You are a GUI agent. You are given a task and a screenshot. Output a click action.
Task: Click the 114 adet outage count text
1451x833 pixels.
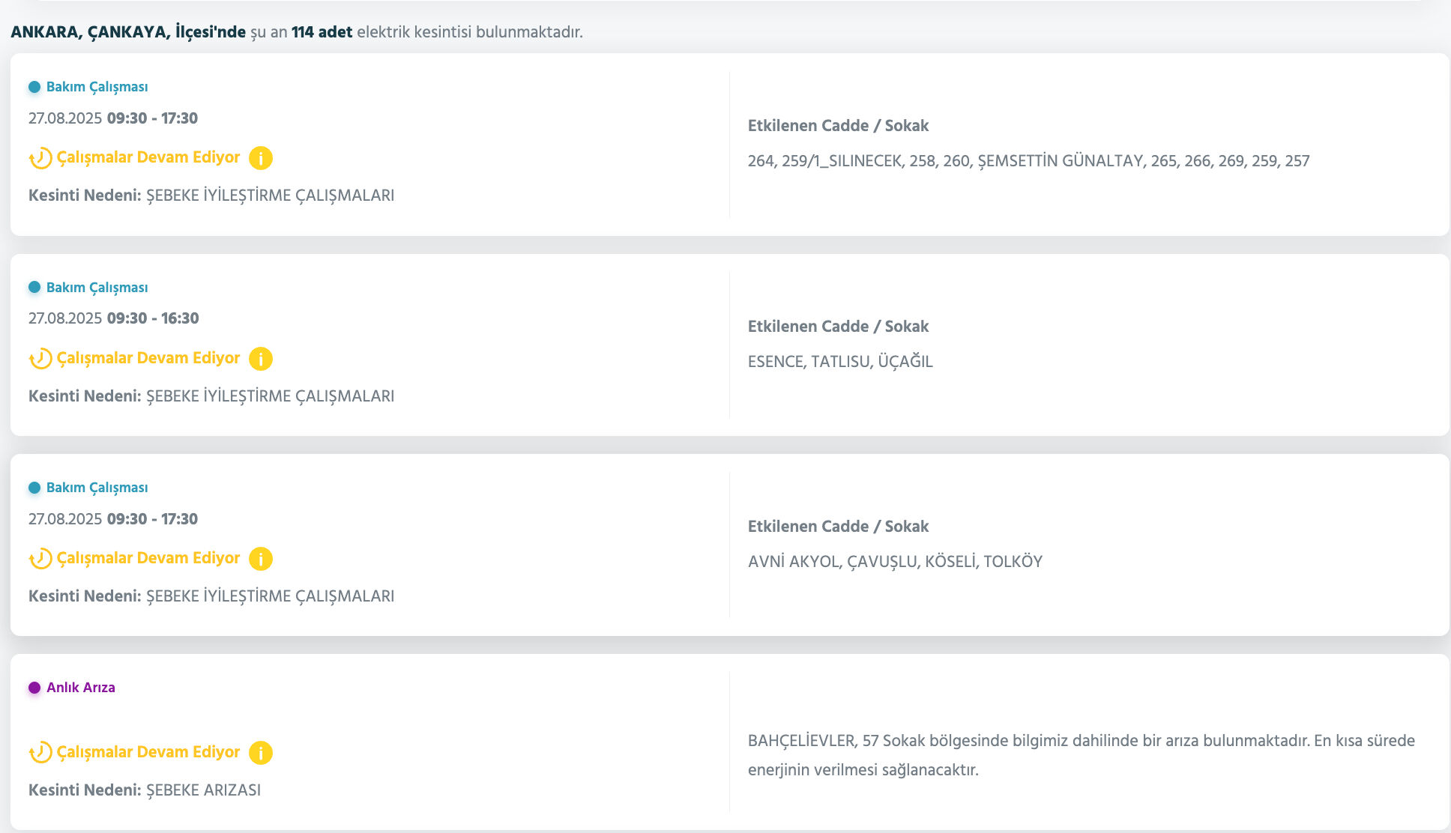pos(322,32)
